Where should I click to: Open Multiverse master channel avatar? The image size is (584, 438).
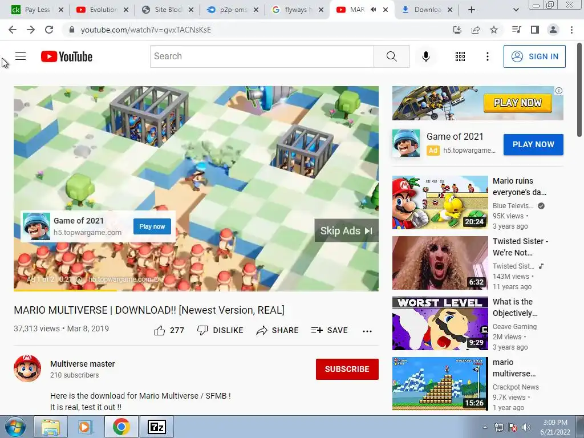pyautogui.click(x=27, y=369)
